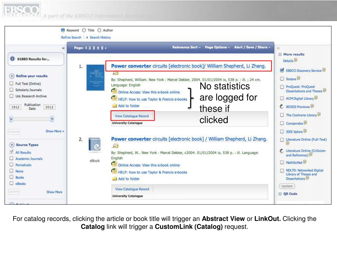The width and height of the screenshot is (337, 253).
Task: Click the Refine Search link
Action: pyautogui.click(x=71, y=38)
